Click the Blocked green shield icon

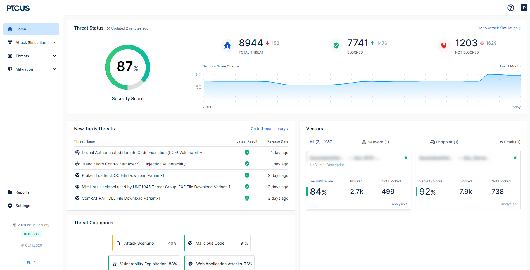click(x=336, y=45)
